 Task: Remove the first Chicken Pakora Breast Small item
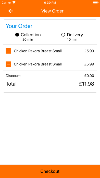[8, 51]
